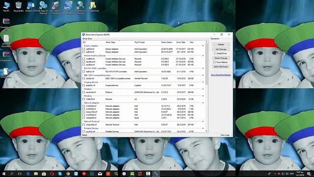This screenshot has width=314, height=177.
Task: Collapse the Modems group
Action: point(203,89)
